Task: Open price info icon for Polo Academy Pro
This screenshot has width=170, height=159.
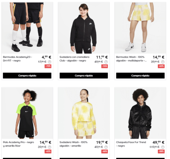Action: pyautogui.click(x=49, y=147)
